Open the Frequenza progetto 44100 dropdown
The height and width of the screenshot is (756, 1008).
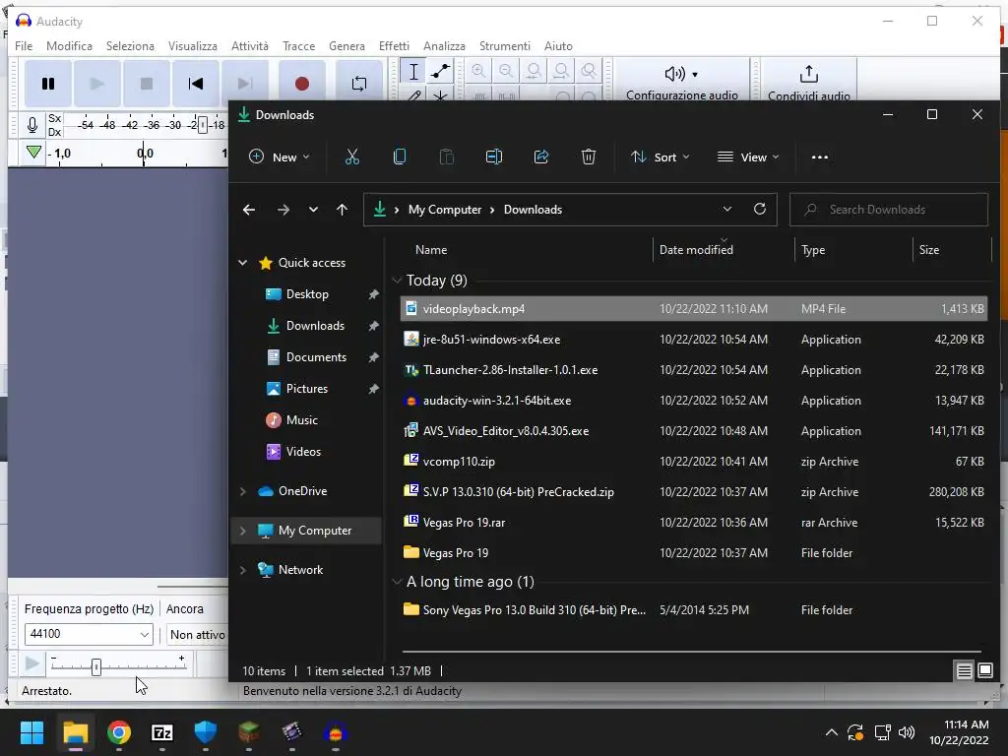pyautogui.click(x=89, y=635)
